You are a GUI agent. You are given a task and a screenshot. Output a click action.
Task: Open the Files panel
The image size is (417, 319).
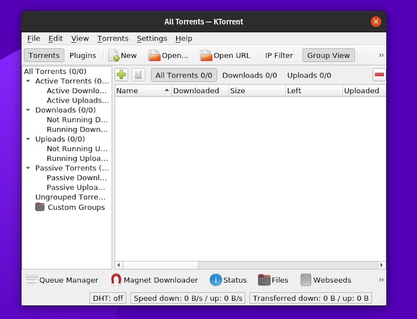(x=273, y=280)
